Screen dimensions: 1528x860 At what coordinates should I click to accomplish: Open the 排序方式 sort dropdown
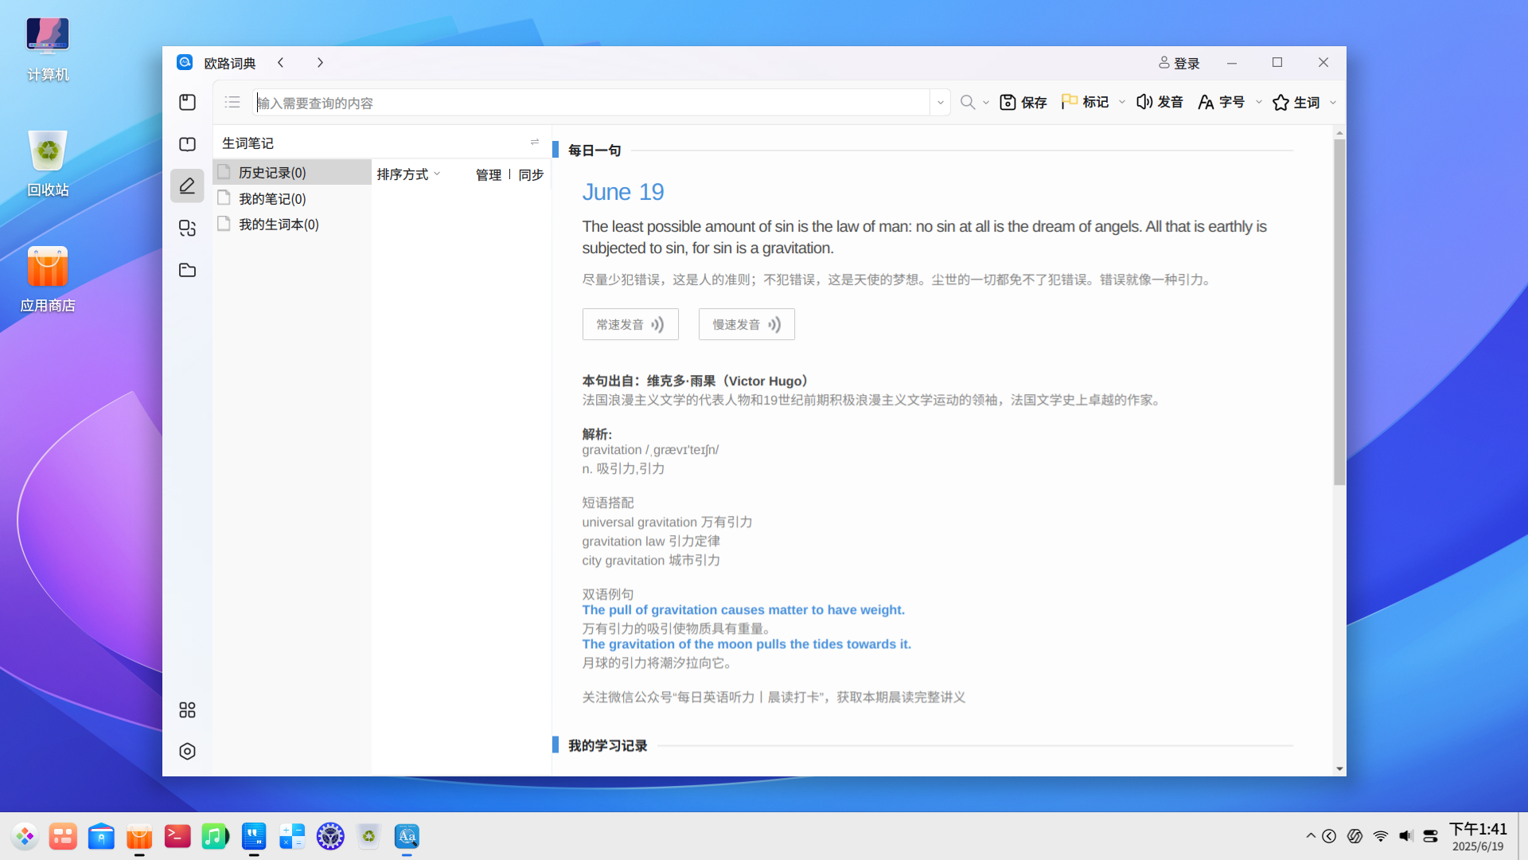tap(408, 174)
